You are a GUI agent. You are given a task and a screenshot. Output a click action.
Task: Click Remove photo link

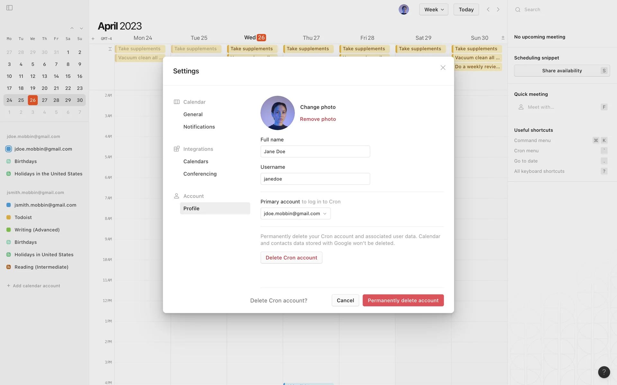coord(318,119)
